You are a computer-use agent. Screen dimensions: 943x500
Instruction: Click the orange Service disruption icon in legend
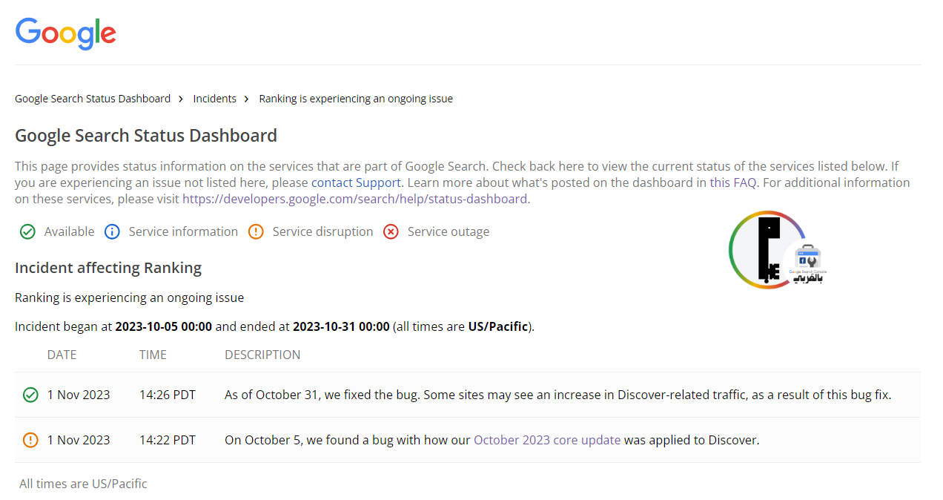click(x=256, y=232)
